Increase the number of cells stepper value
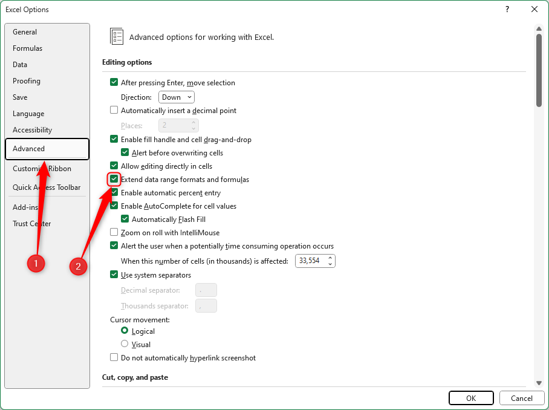 point(330,258)
